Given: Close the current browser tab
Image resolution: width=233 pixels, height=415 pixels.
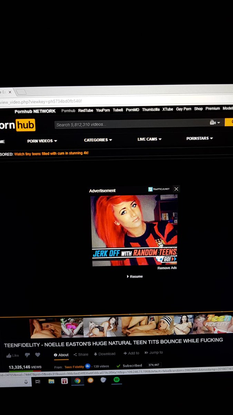Looking at the screenshot, I should pos(10,92).
